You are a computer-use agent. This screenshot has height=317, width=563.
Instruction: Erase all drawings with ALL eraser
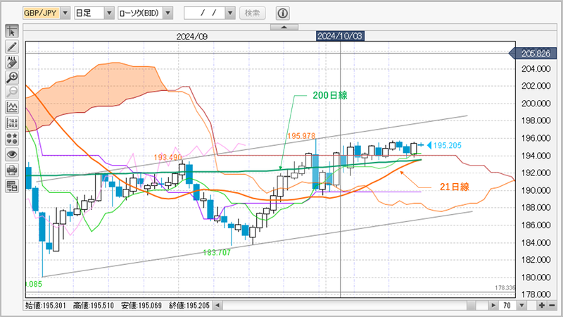coord(12,62)
